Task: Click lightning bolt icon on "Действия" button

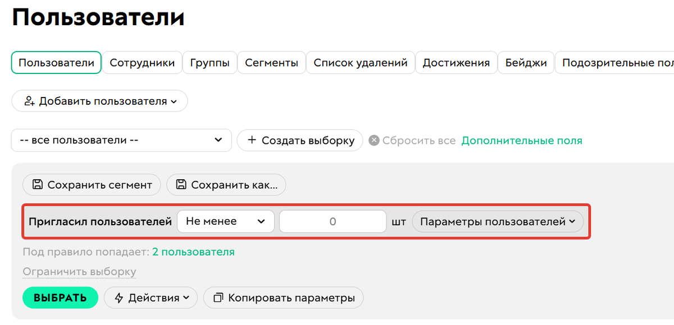Action: point(119,298)
